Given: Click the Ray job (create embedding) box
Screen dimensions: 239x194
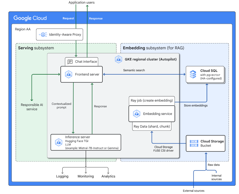Looking at the screenshot, I should pos(152,100).
